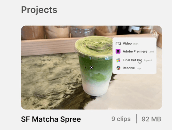This screenshot has width=172, height=130.
Task: Click the export icon on the project thumbnail
Action: point(154,33)
